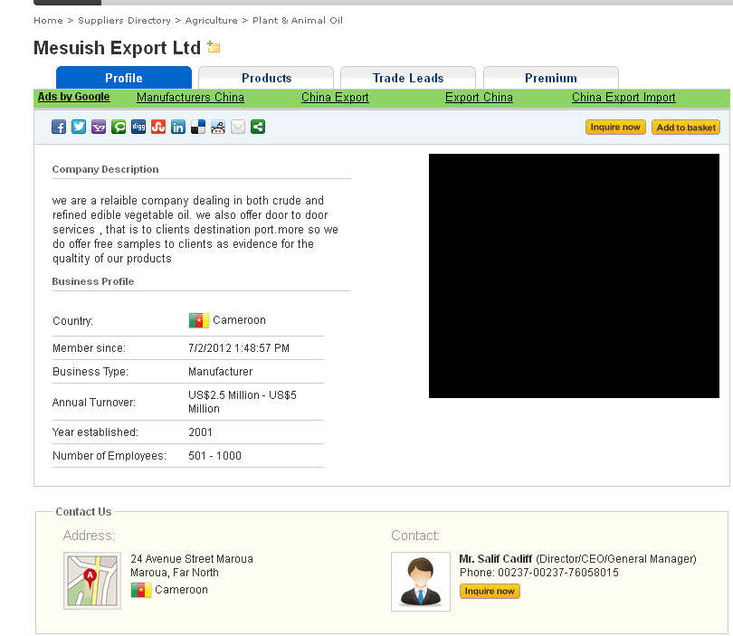Screen dimensions: 733x636
Task: Go to Suppliers Directory breadcrumb
Action: [x=124, y=20]
